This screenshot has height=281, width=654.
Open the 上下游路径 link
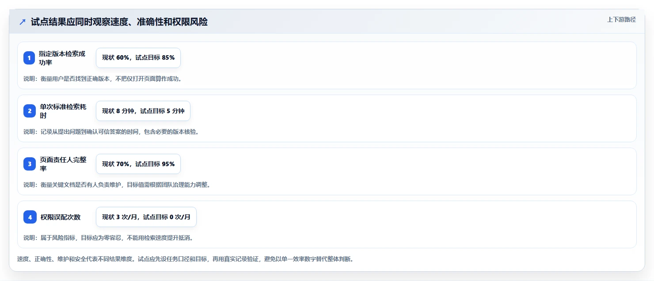621,19
